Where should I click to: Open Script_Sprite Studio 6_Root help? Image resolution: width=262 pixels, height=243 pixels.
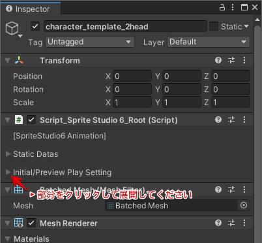(x=218, y=120)
